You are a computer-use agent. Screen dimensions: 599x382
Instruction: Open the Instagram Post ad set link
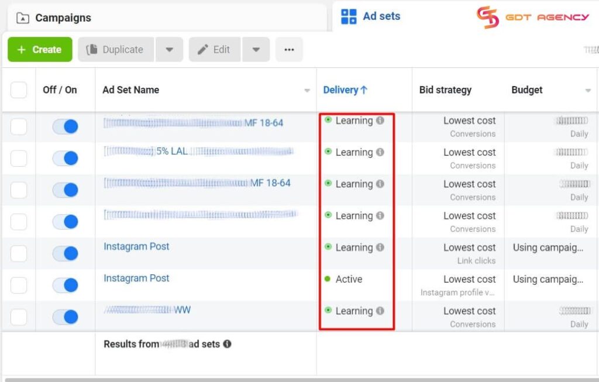coord(136,246)
